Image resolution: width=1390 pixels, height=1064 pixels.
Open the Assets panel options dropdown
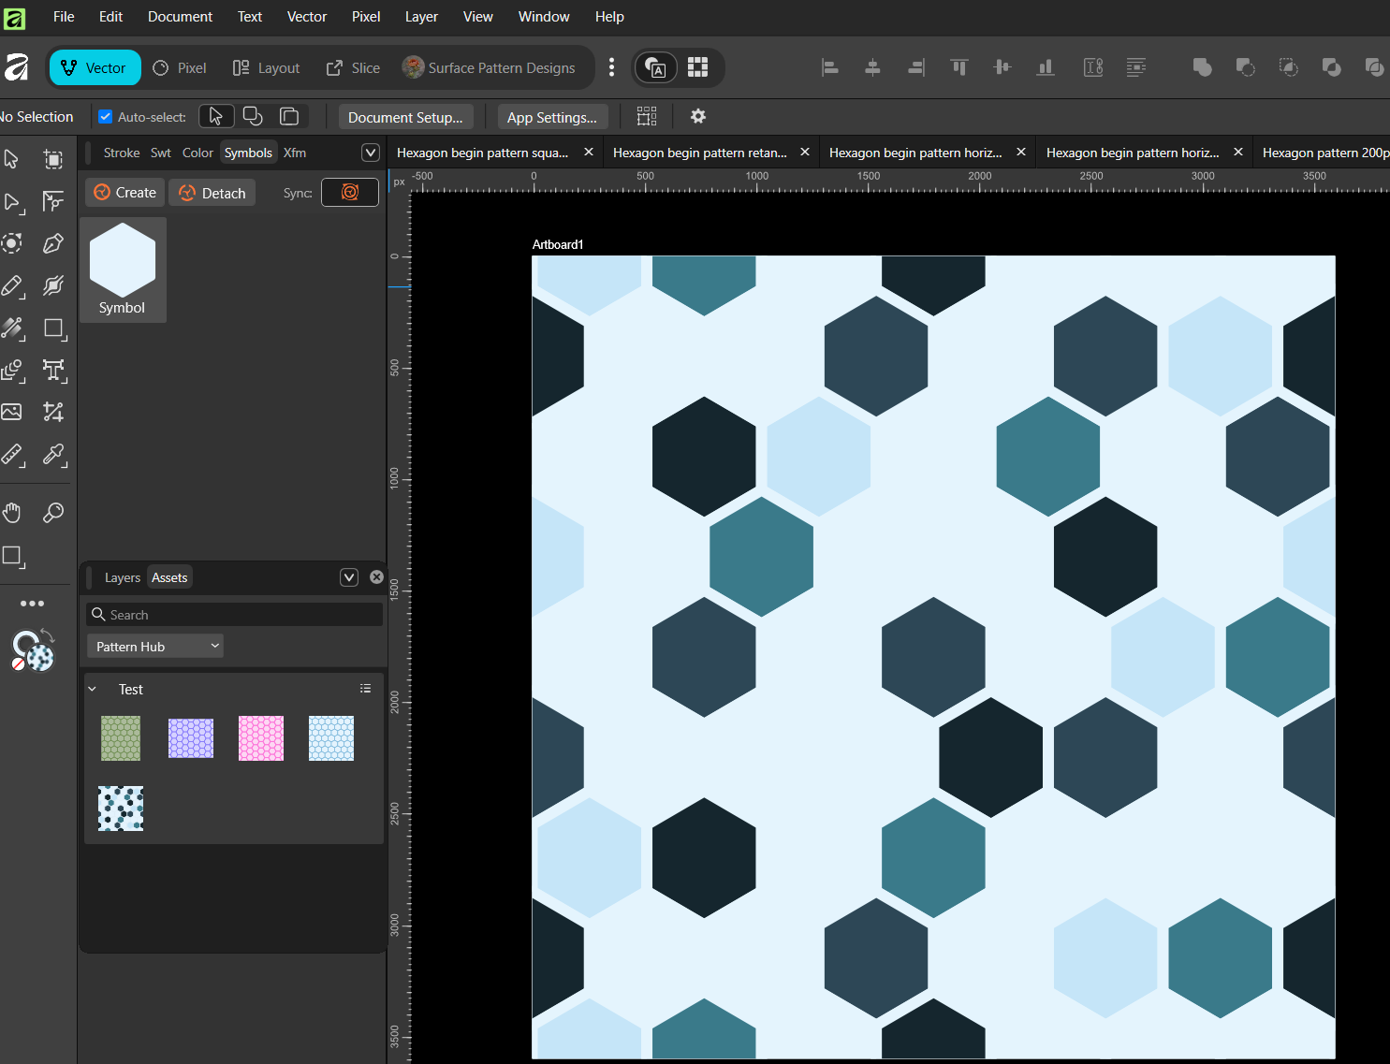point(349,577)
